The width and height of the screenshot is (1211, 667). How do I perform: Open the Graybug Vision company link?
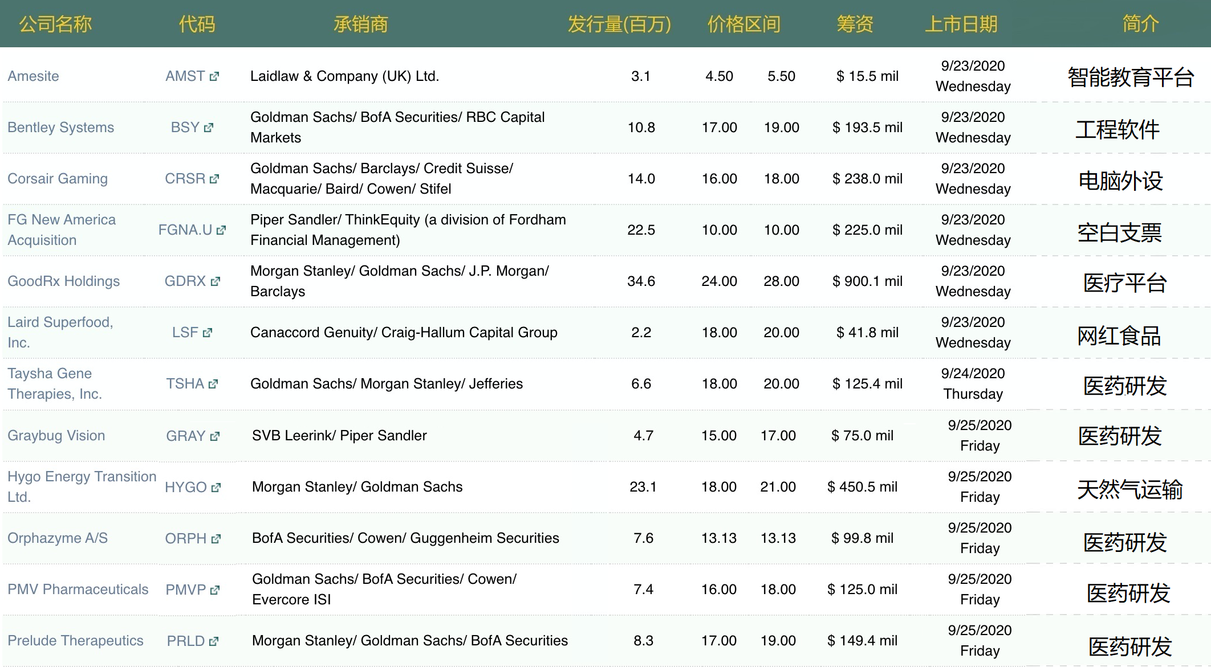56,435
